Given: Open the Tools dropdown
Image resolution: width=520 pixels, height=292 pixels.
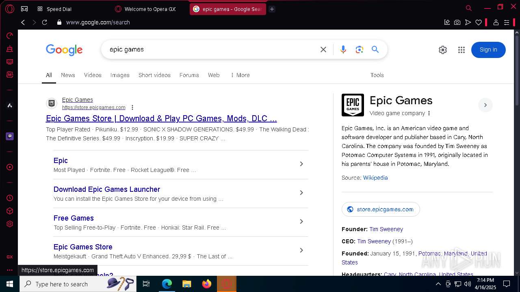Looking at the screenshot, I should pos(377,75).
